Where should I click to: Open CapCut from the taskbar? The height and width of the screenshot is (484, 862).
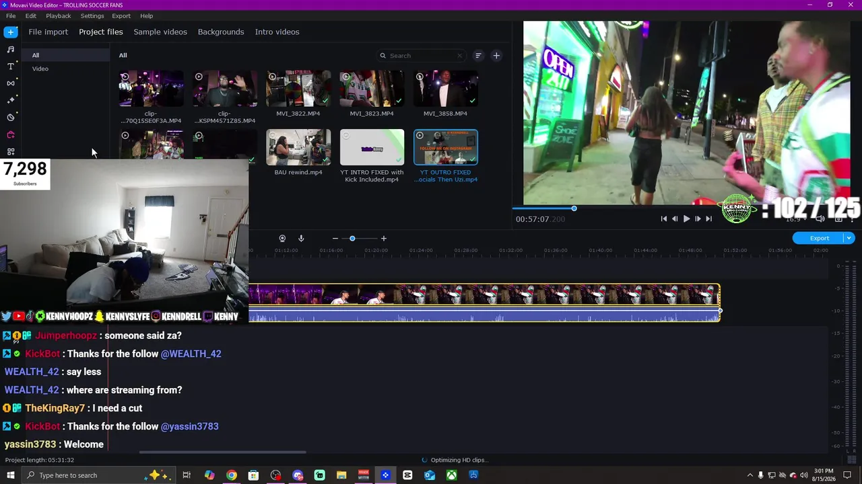pos(407,475)
